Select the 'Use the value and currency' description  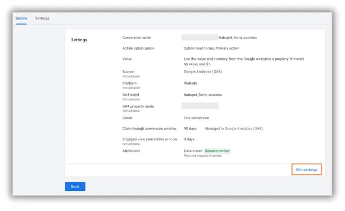244,61
